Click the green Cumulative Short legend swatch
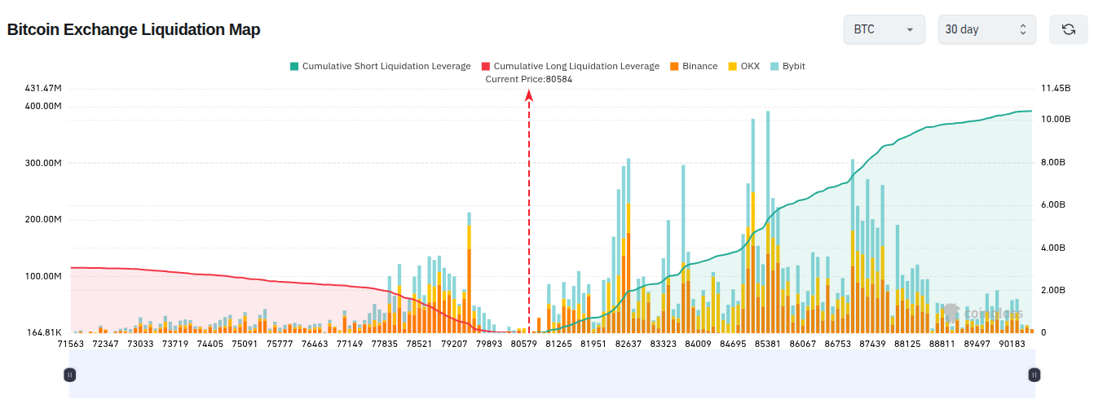 tap(294, 66)
